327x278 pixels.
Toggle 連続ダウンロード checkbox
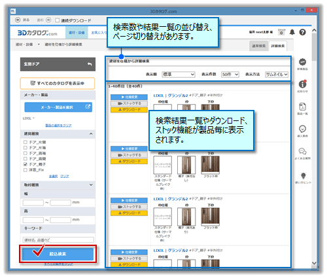click(57, 20)
